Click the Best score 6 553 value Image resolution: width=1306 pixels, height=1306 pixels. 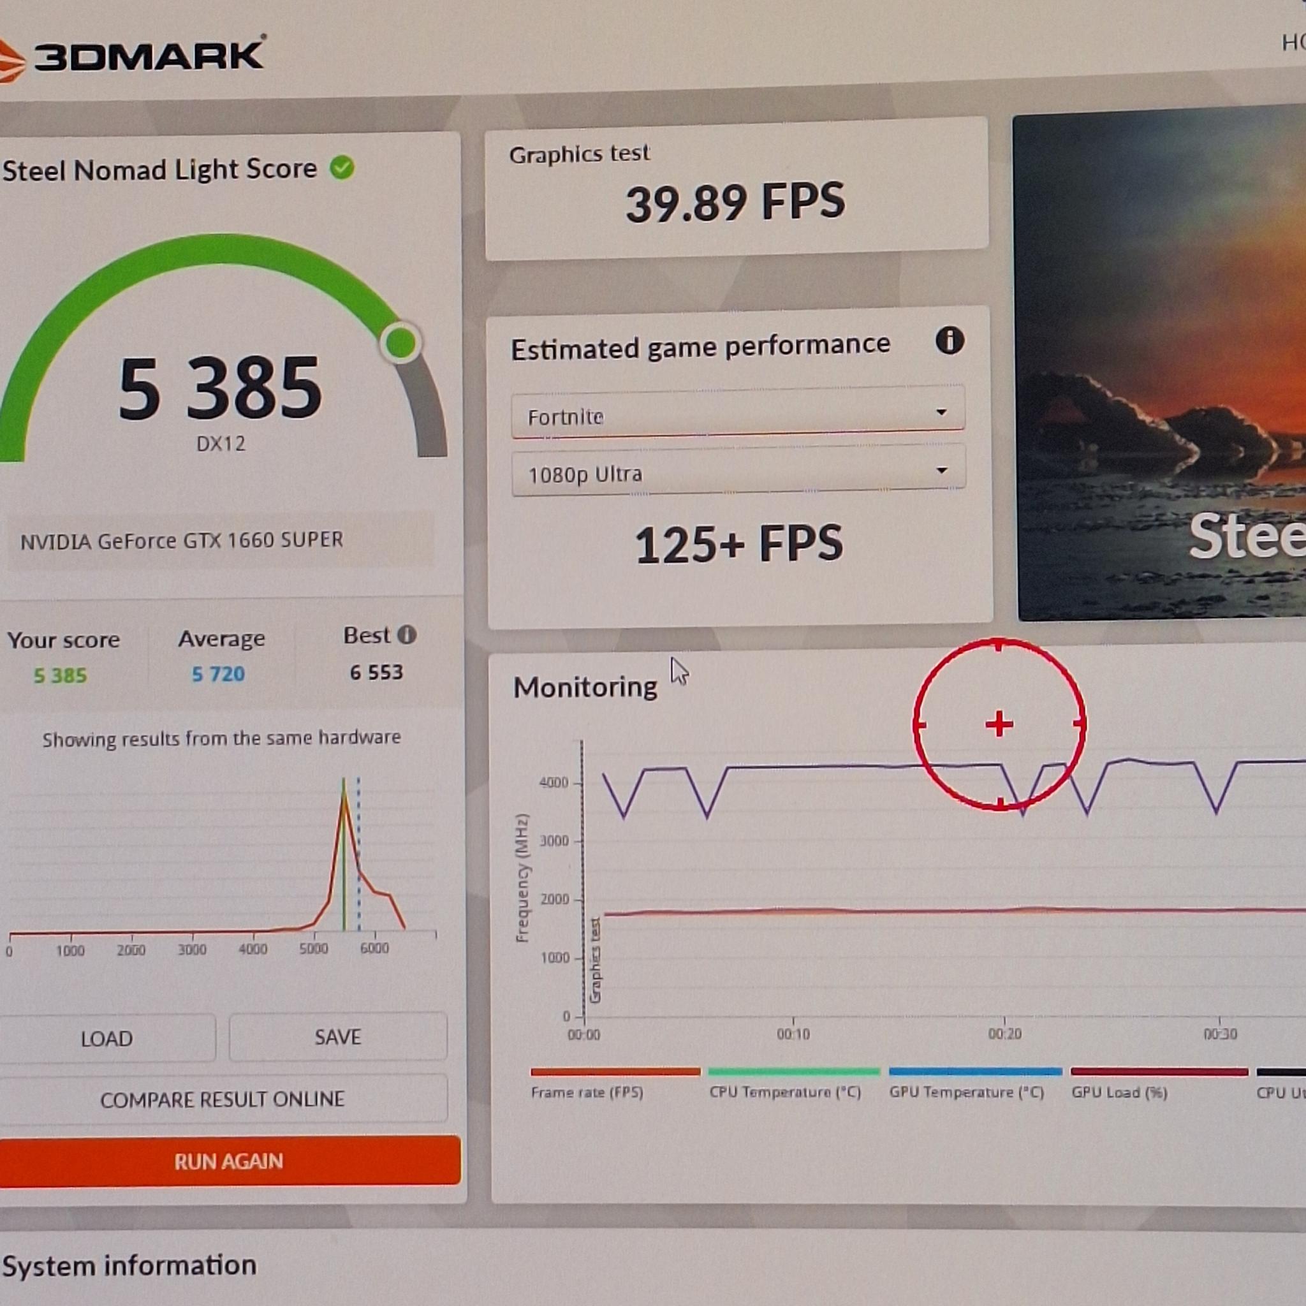tap(376, 672)
